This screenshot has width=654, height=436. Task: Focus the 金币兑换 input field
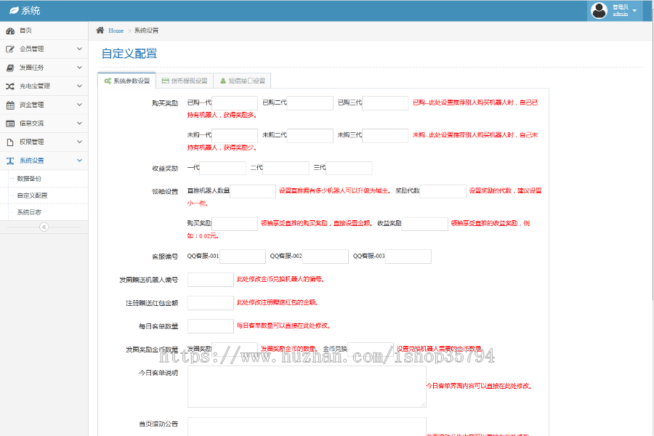tap(371, 350)
